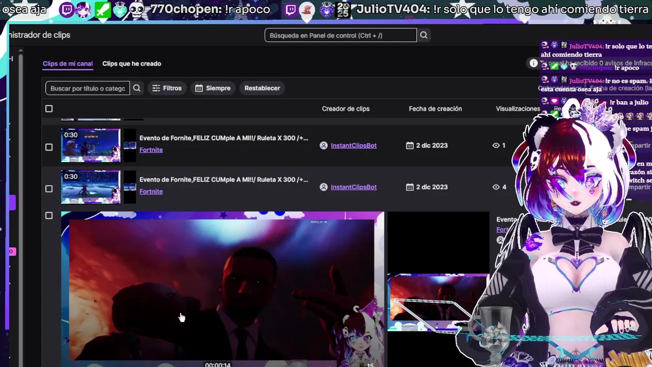Click the green sword badge in top ticker

[x=102, y=10]
